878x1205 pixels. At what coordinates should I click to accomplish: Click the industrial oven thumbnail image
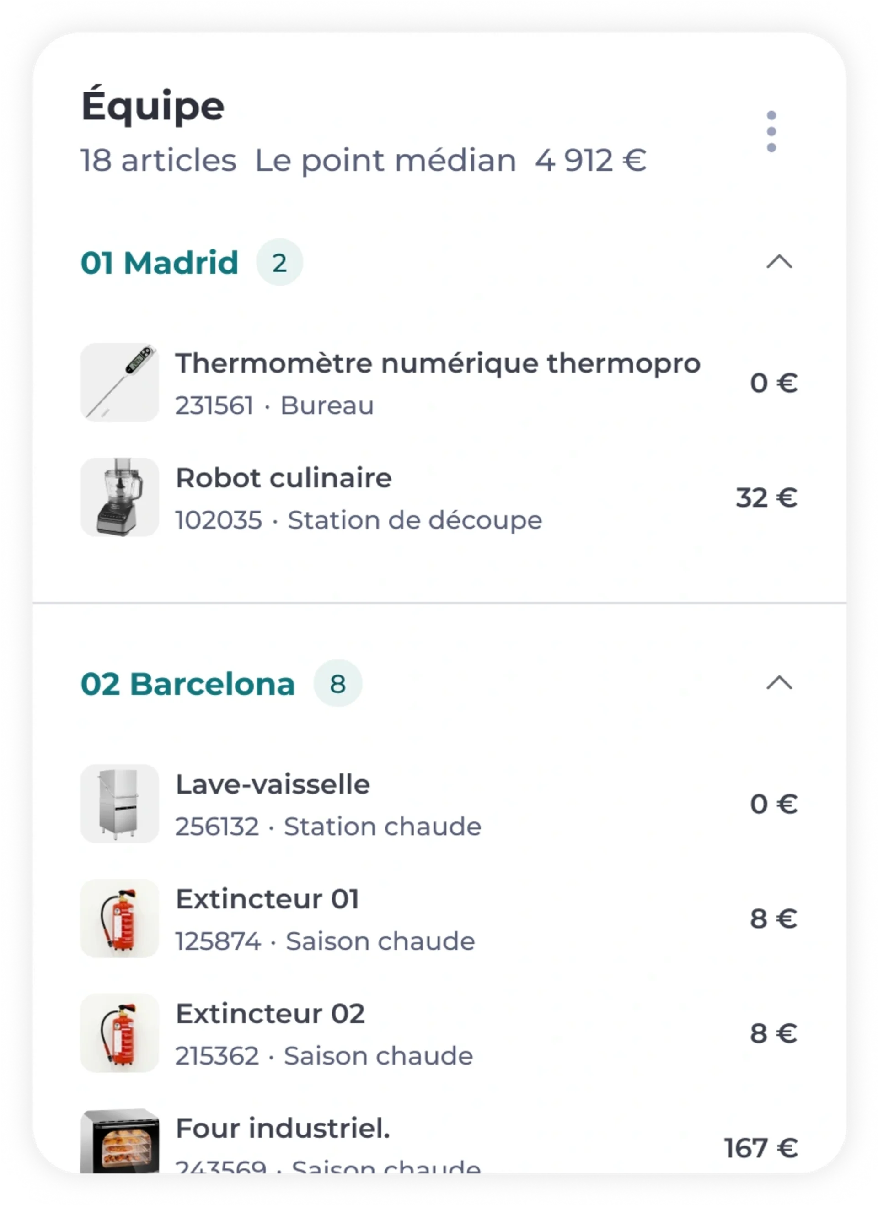[120, 1140]
